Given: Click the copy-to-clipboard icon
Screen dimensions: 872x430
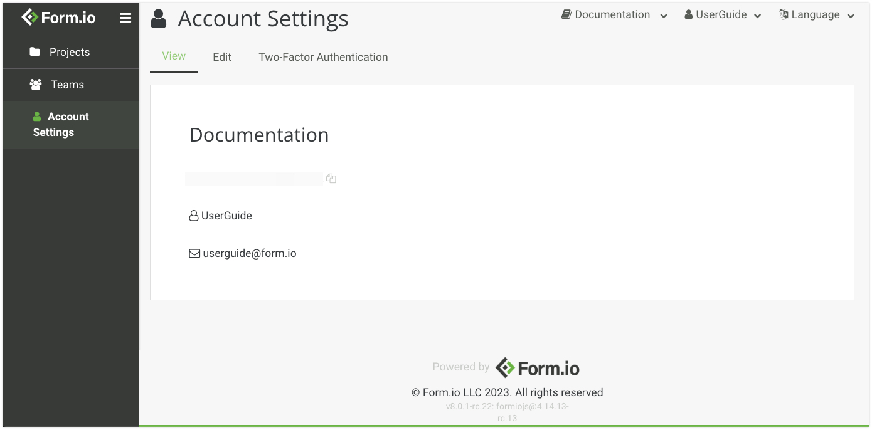Looking at the screenshot, I should click(x=331, y=179).
